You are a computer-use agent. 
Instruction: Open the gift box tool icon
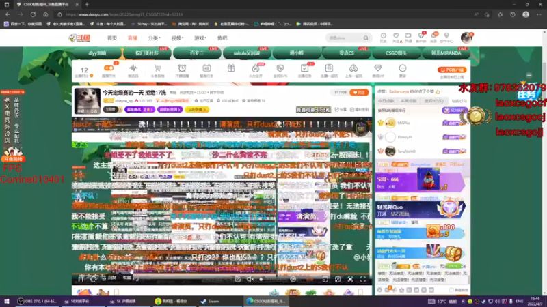click(231, 68)
